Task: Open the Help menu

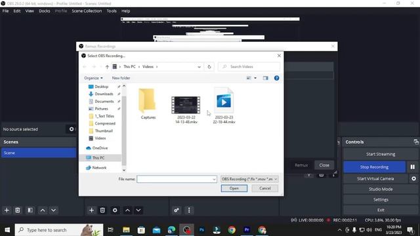Action: 125,11
